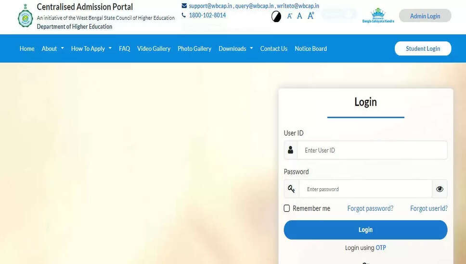Viewport: 466px width, 264px height.
Task: Expand the About dropdown menu
Action: click(x=52, y=48)
